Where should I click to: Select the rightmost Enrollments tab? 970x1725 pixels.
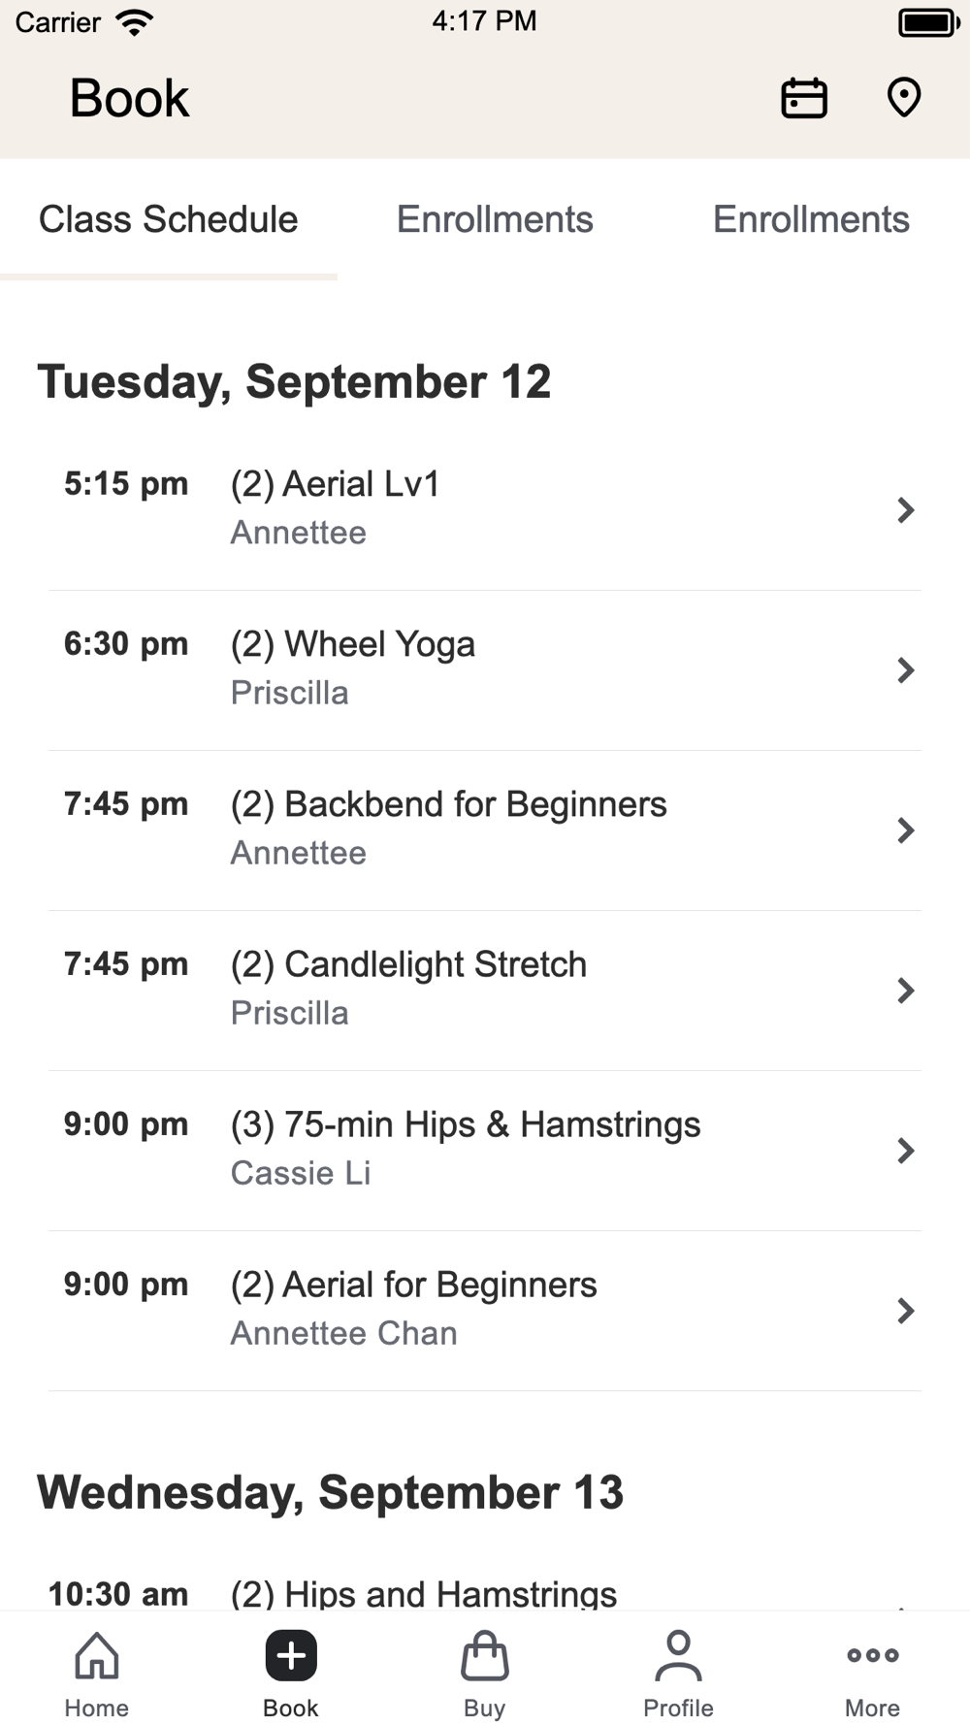click(x=811, y=220)
